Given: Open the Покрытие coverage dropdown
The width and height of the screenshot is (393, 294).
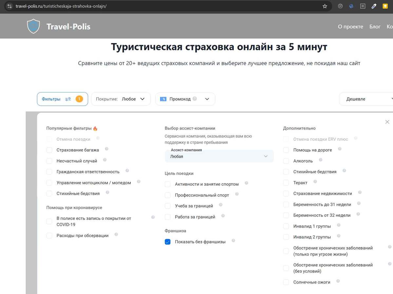Looking at the screenshot, I should click(120, 99).
